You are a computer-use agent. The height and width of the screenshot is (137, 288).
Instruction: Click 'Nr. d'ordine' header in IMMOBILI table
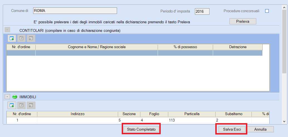[x=22, y=114]
